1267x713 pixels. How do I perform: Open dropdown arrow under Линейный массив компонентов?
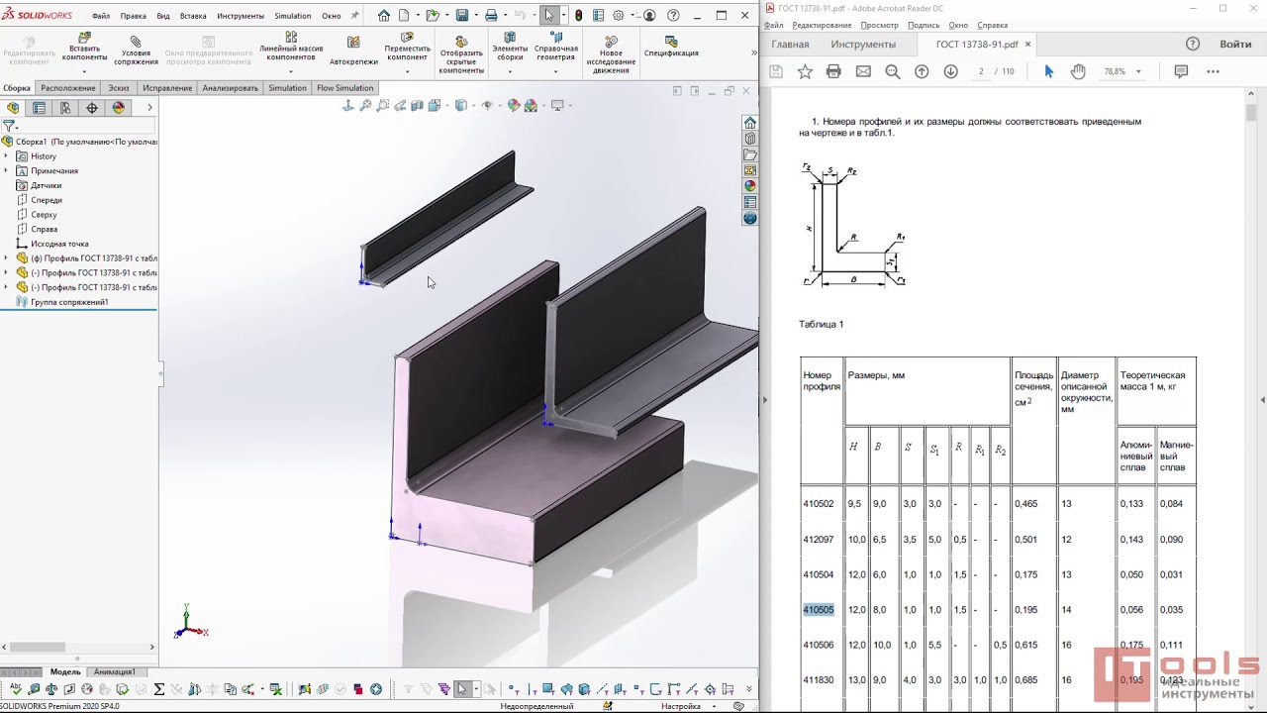[x=291, y=71]
